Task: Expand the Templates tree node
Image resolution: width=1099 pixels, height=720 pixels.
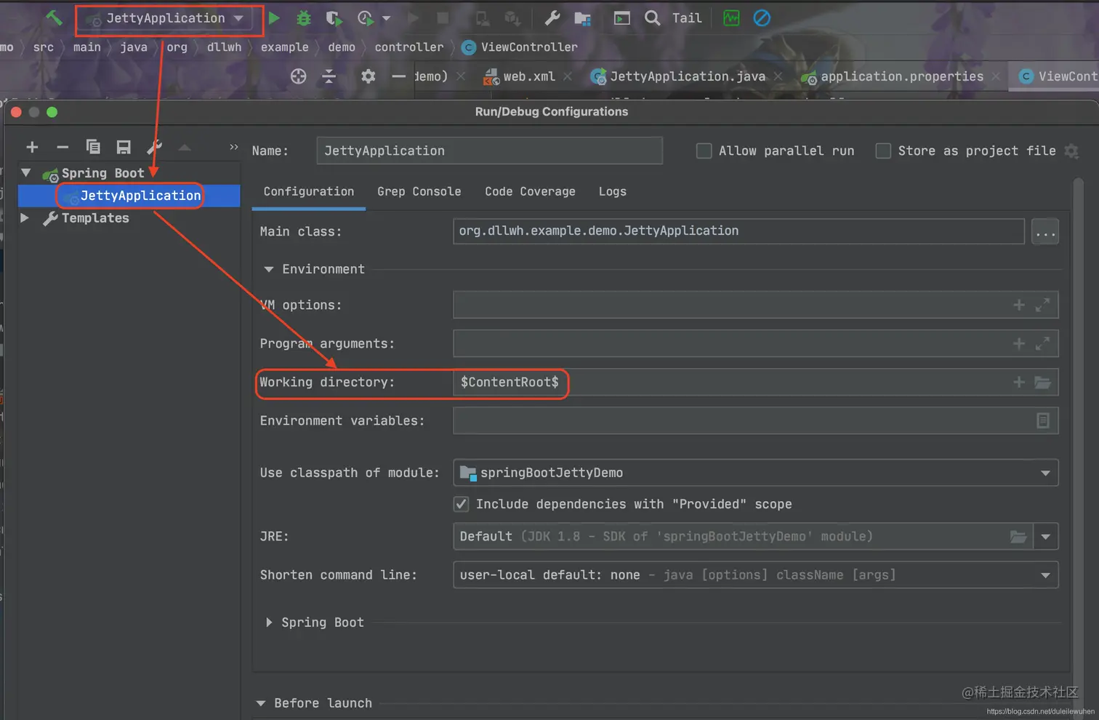Action: coord(25,218)
